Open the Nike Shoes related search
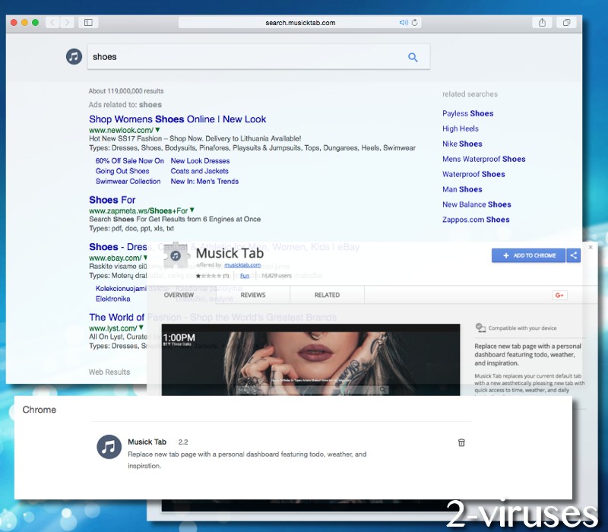The height and width of the screenshot is (532, 608). point(462,144)
